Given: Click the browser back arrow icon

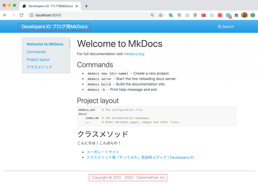Looking at the screenshot, I should 5,15.
